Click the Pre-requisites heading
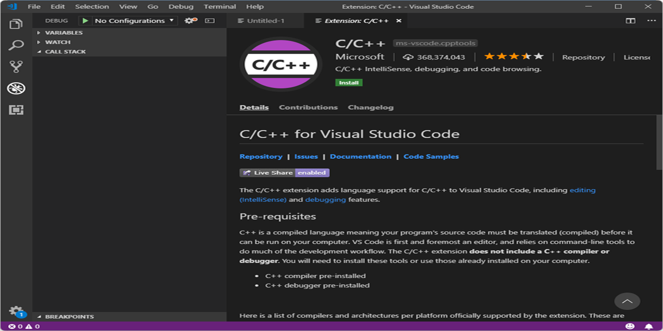 (278, 216)
